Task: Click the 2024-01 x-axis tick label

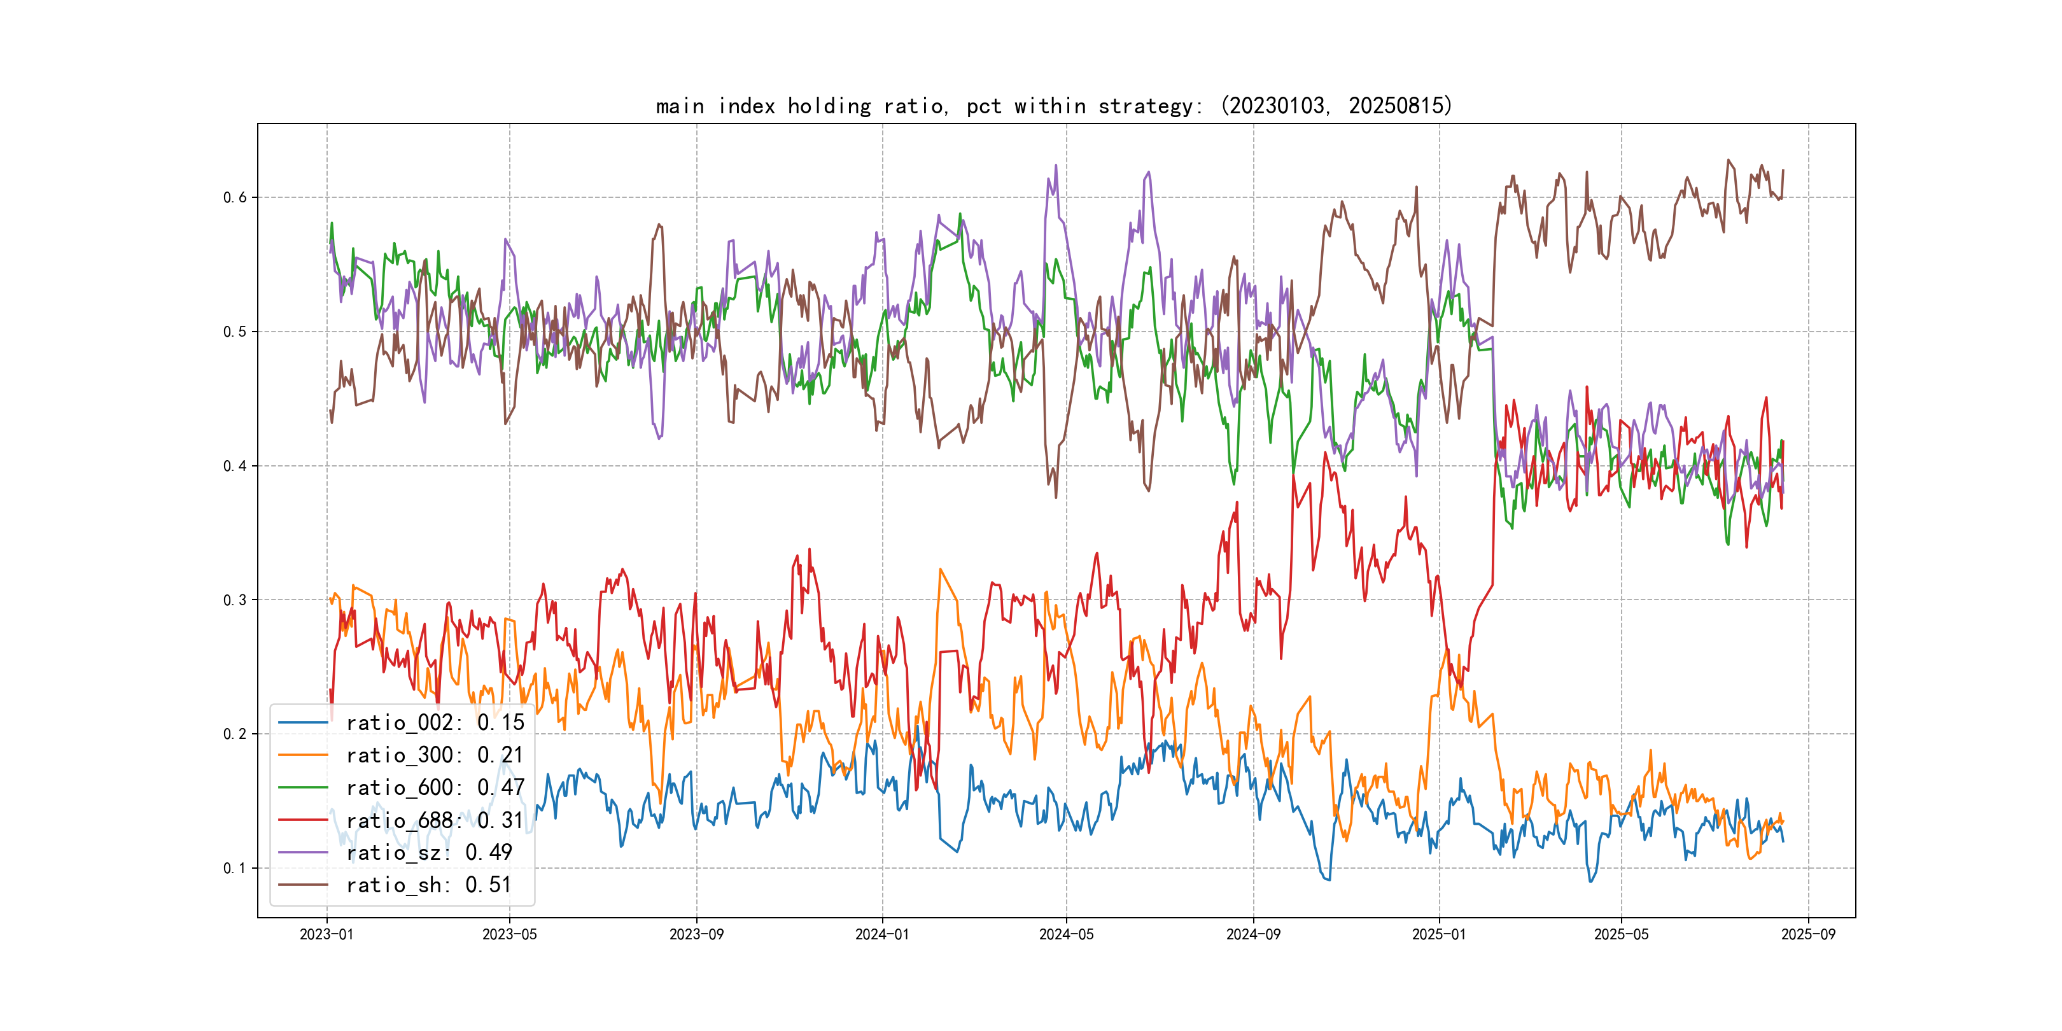Action: pos(881,934)
